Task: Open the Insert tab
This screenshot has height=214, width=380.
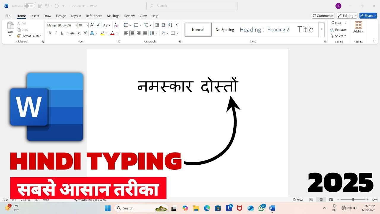Action: point(35,16)
